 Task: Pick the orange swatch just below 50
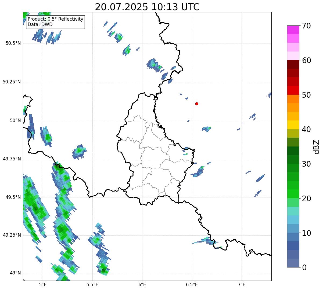[293, 99]
